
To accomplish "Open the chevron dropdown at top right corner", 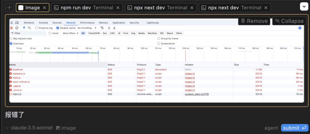I will tap(304, 7).
